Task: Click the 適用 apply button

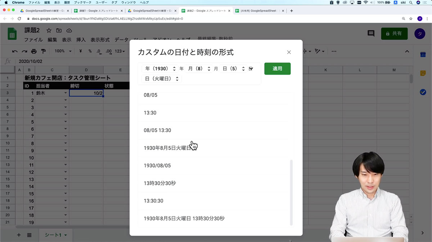Action: [x=277, y=69]
